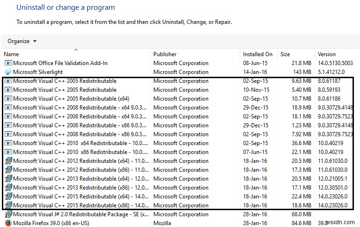Click the Visual C++ 2012 Redistributable (x86) icon
Viewport: 360px width, 227px height.
pos(8,170)
